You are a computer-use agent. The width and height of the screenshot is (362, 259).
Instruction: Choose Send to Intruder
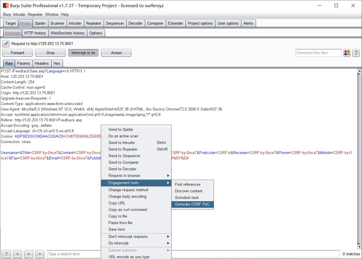click(136, 143)
